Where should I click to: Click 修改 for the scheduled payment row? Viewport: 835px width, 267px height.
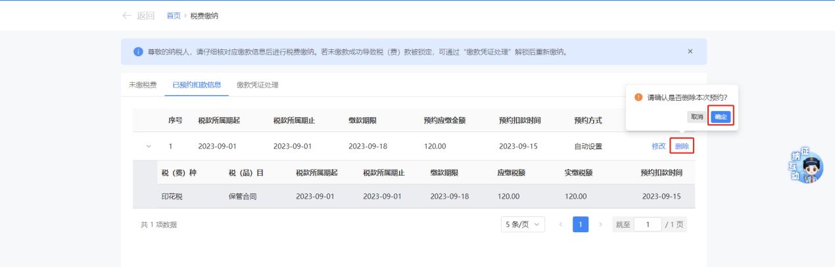658,146
